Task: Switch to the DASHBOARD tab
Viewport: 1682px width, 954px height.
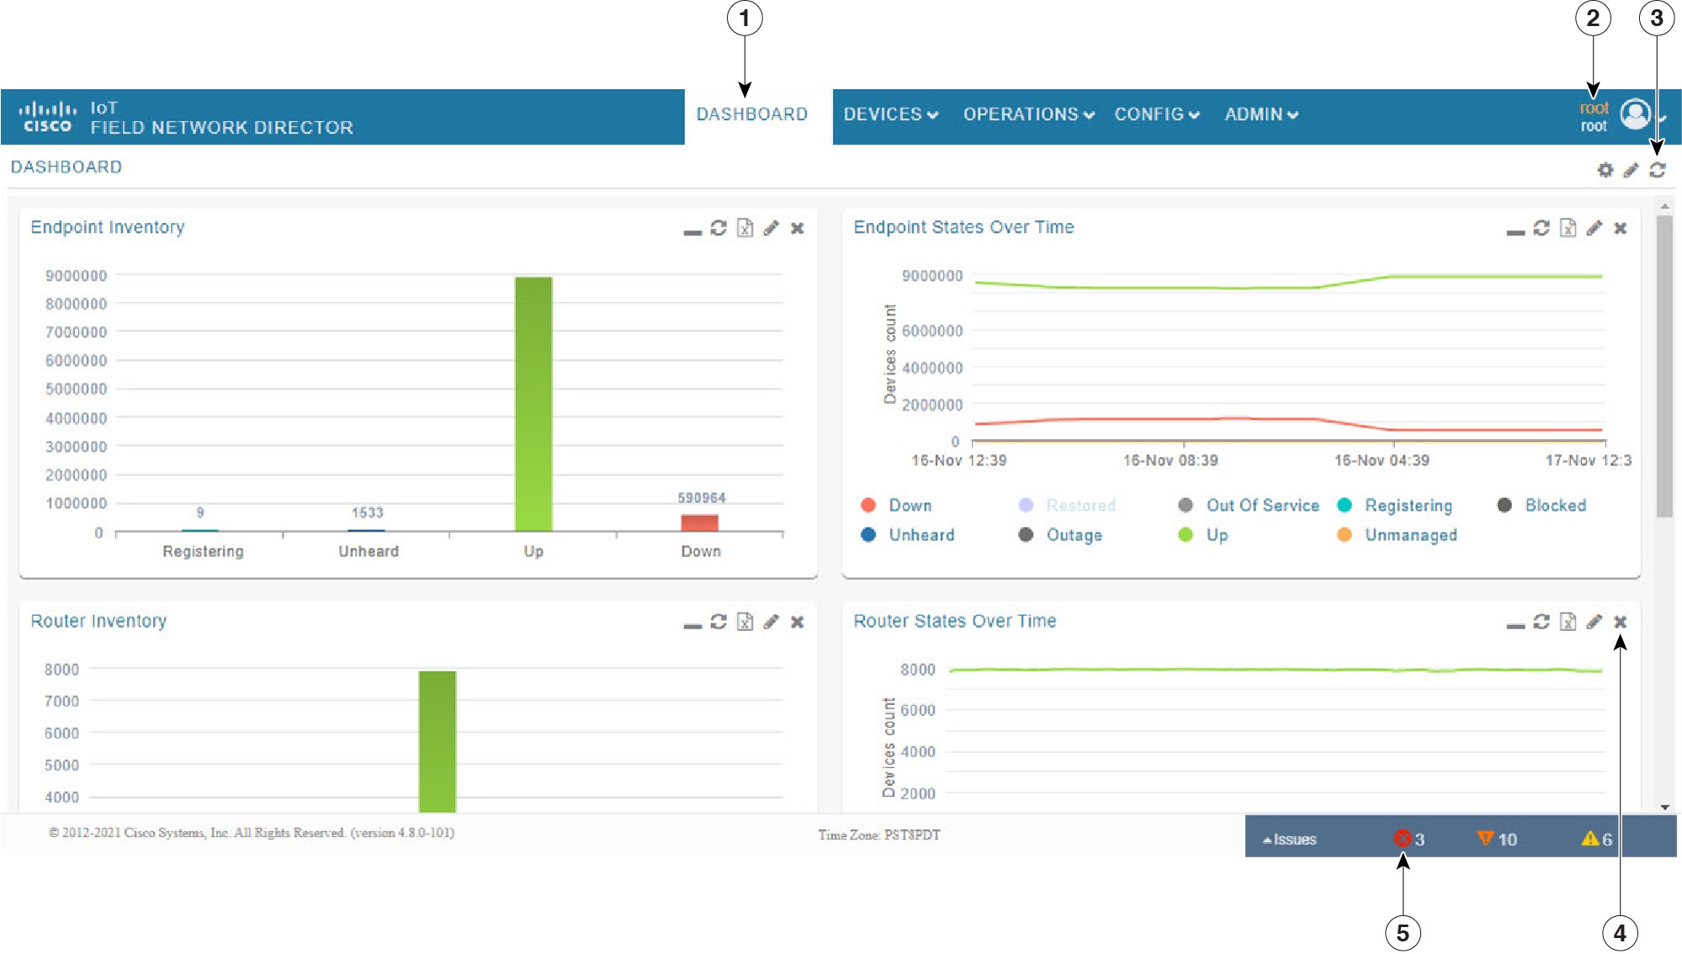Action: (x=753, y=114)
